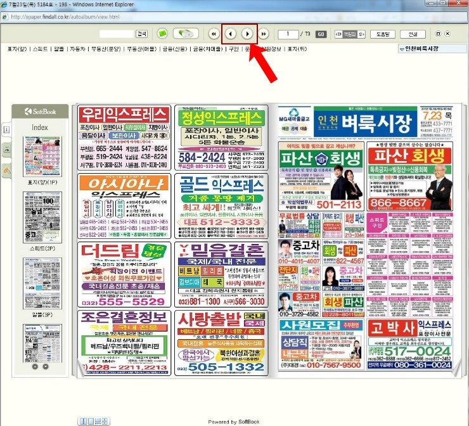The height and width of the screenshot is (426, 469).
Task: Open the 표지(앞) section
Action: (17, 49)
